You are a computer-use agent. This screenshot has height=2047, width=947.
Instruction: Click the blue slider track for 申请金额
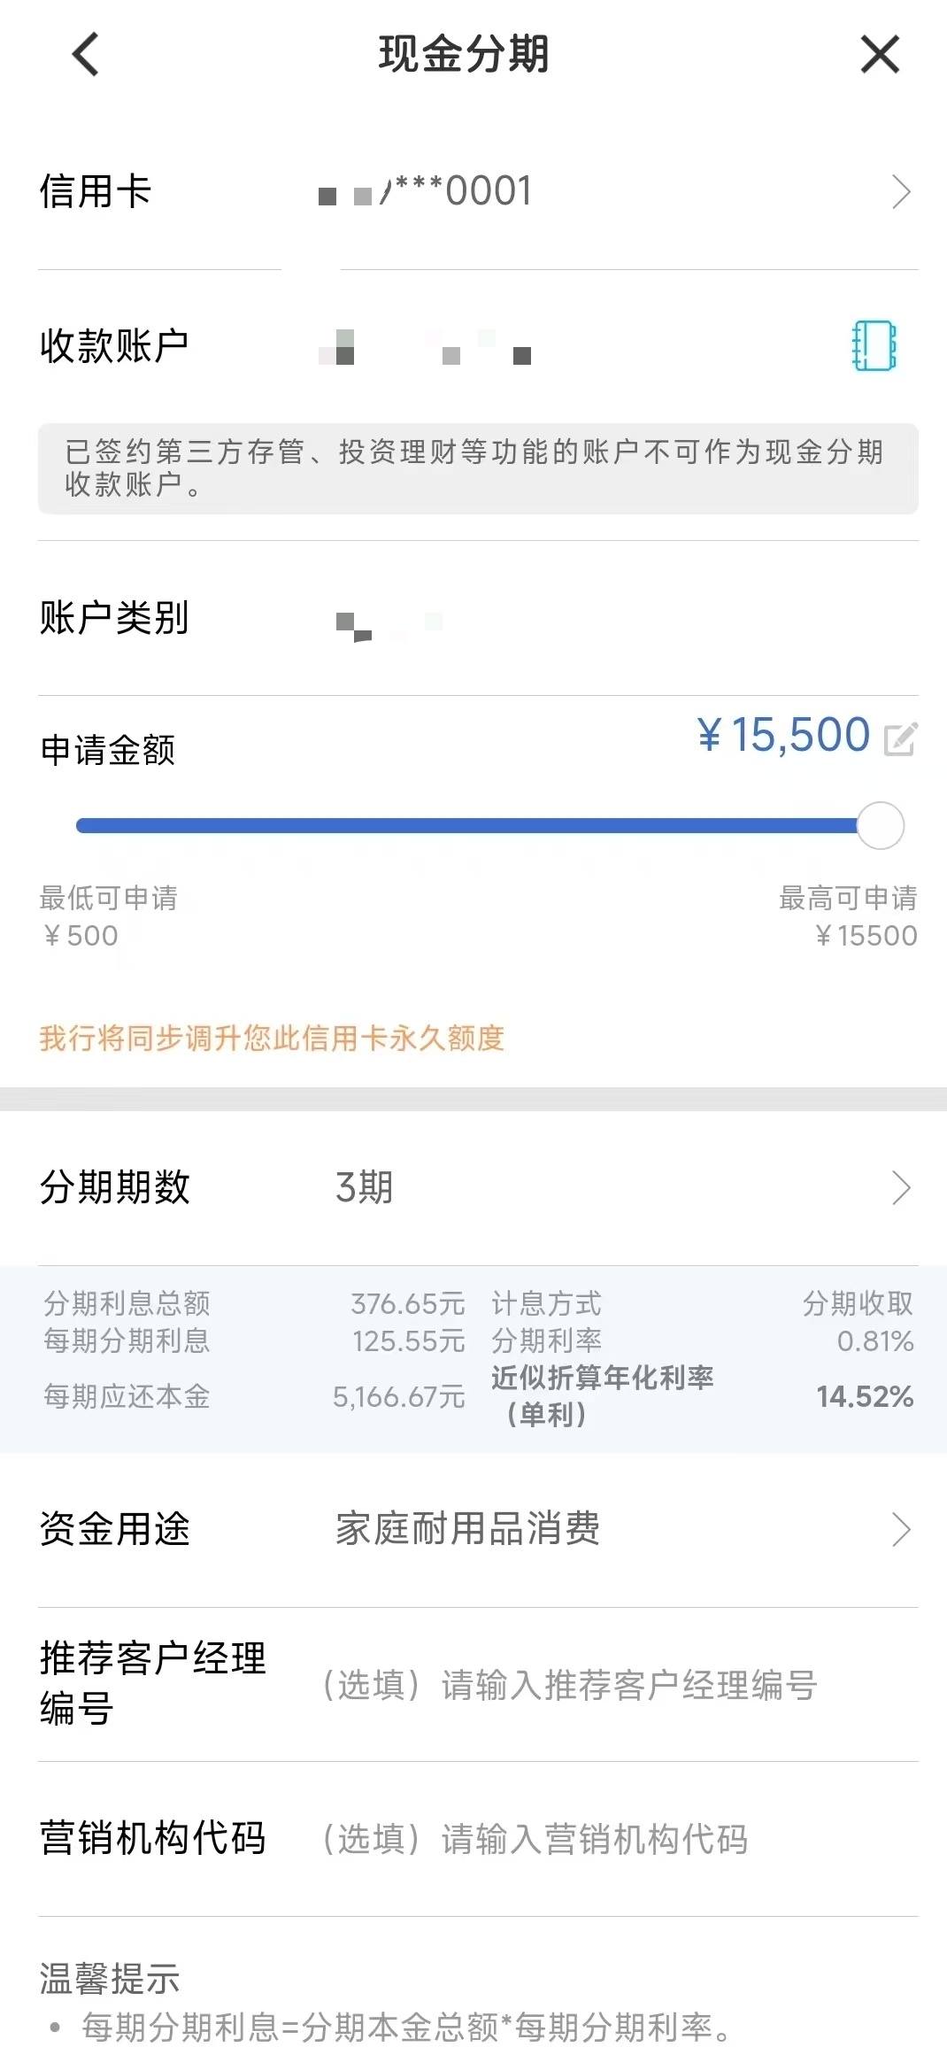466,826
